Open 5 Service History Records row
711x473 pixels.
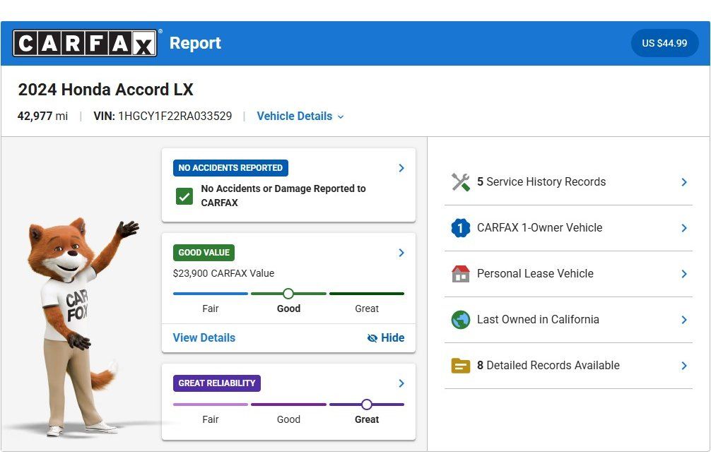(569, 182)
